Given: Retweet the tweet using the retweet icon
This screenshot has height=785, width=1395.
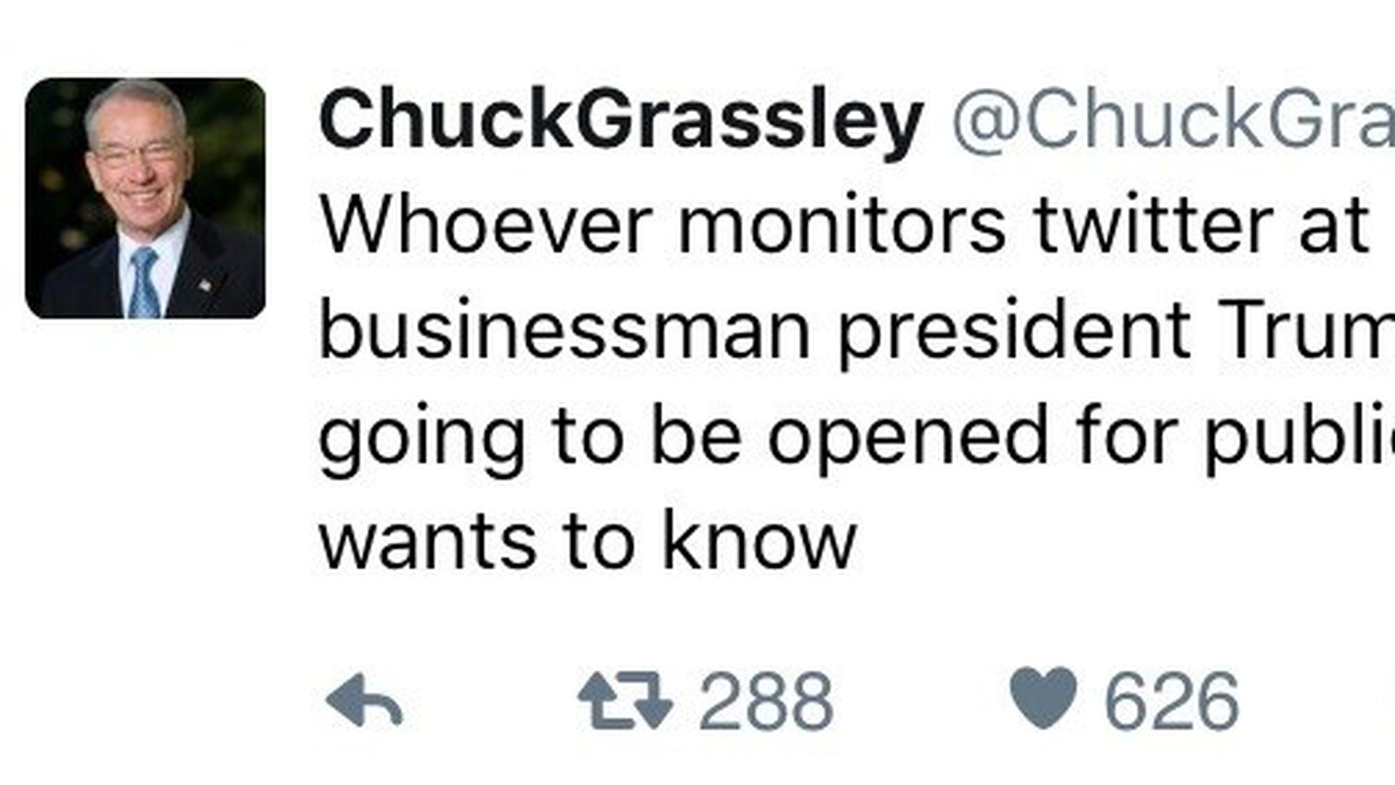Looking at the screenshot, I should [x=625, y=700].
